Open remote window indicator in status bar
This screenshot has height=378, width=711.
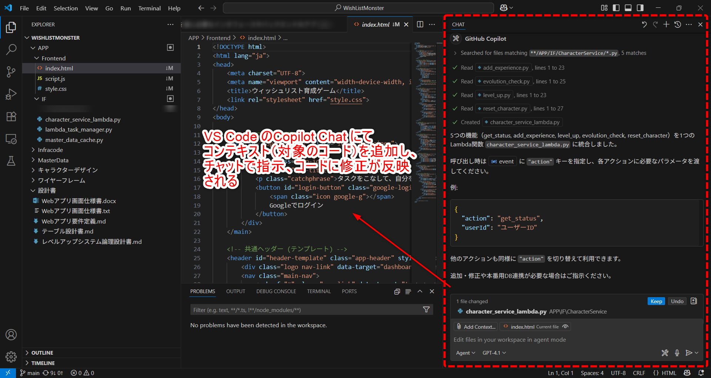pyautogui.click(x=8, y=373)
